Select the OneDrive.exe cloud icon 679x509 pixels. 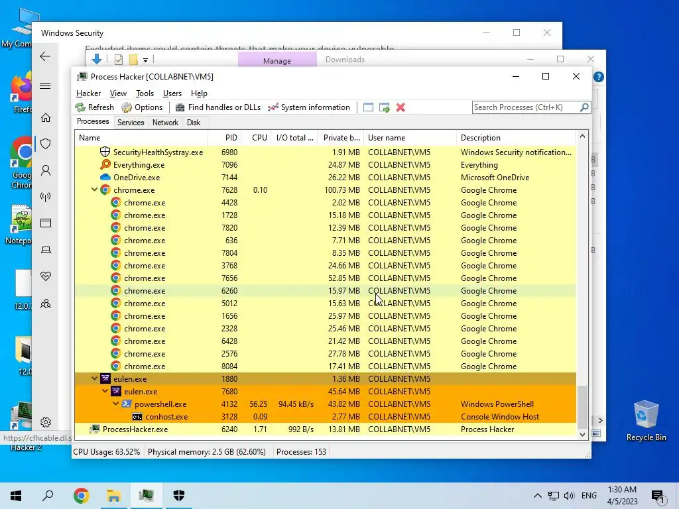pyautogui.click(x=105, y=177)
